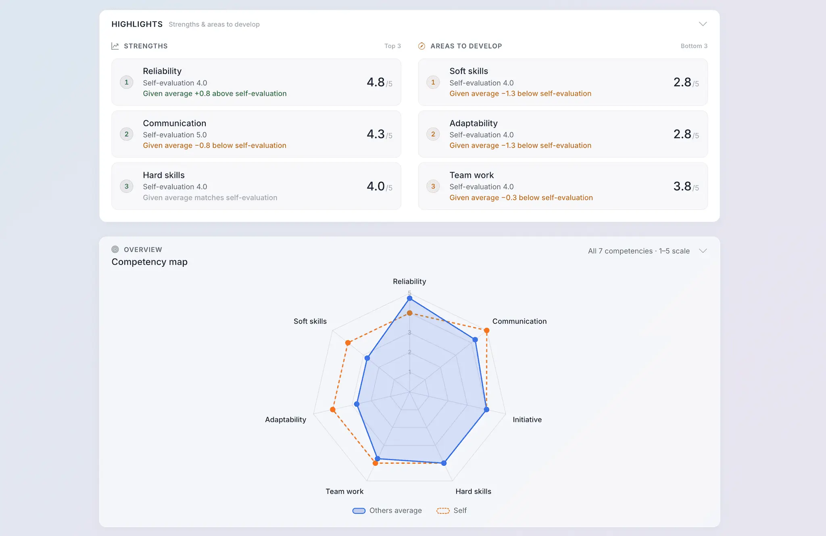Viewport: 826px width, 536px height.
Task: Click rank badge 2 on Communication card
Action: coord(126,134)
